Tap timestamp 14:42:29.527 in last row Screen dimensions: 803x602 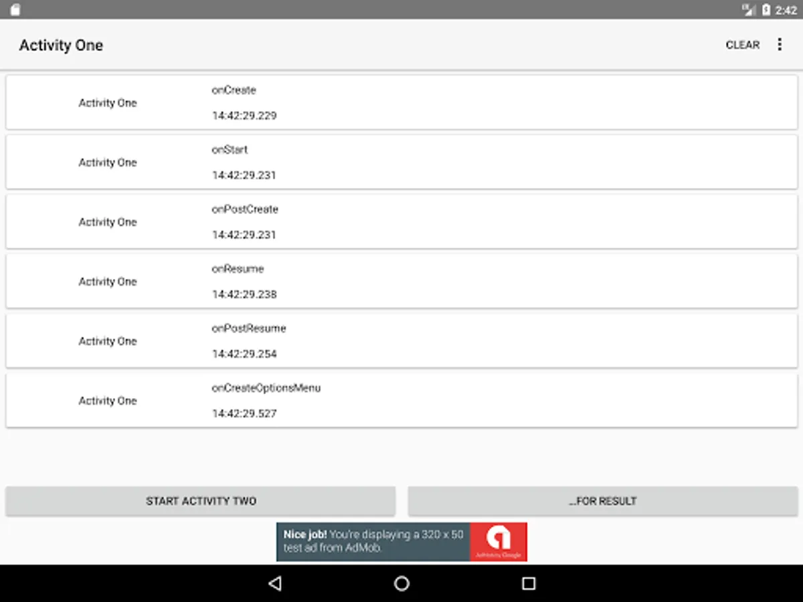(x=246, y=413)
